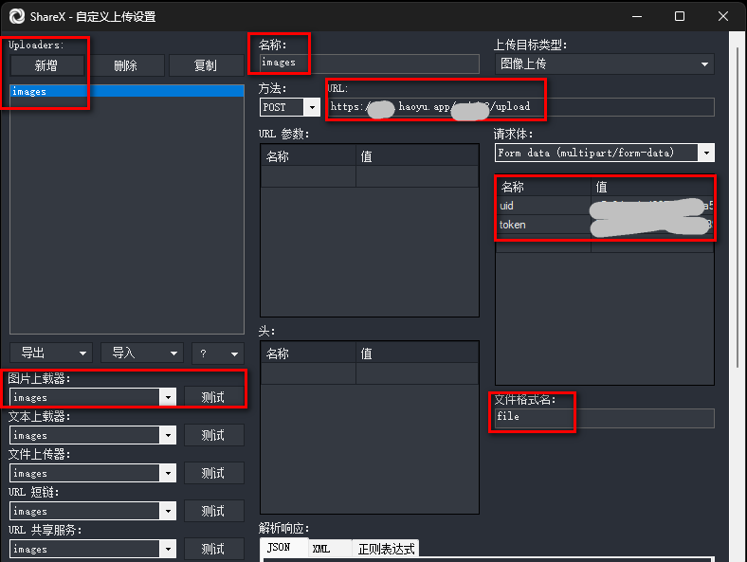The image size is (747, 562).
Task: Open the 文件上传器 images combo box
Action: pos(93,474)
